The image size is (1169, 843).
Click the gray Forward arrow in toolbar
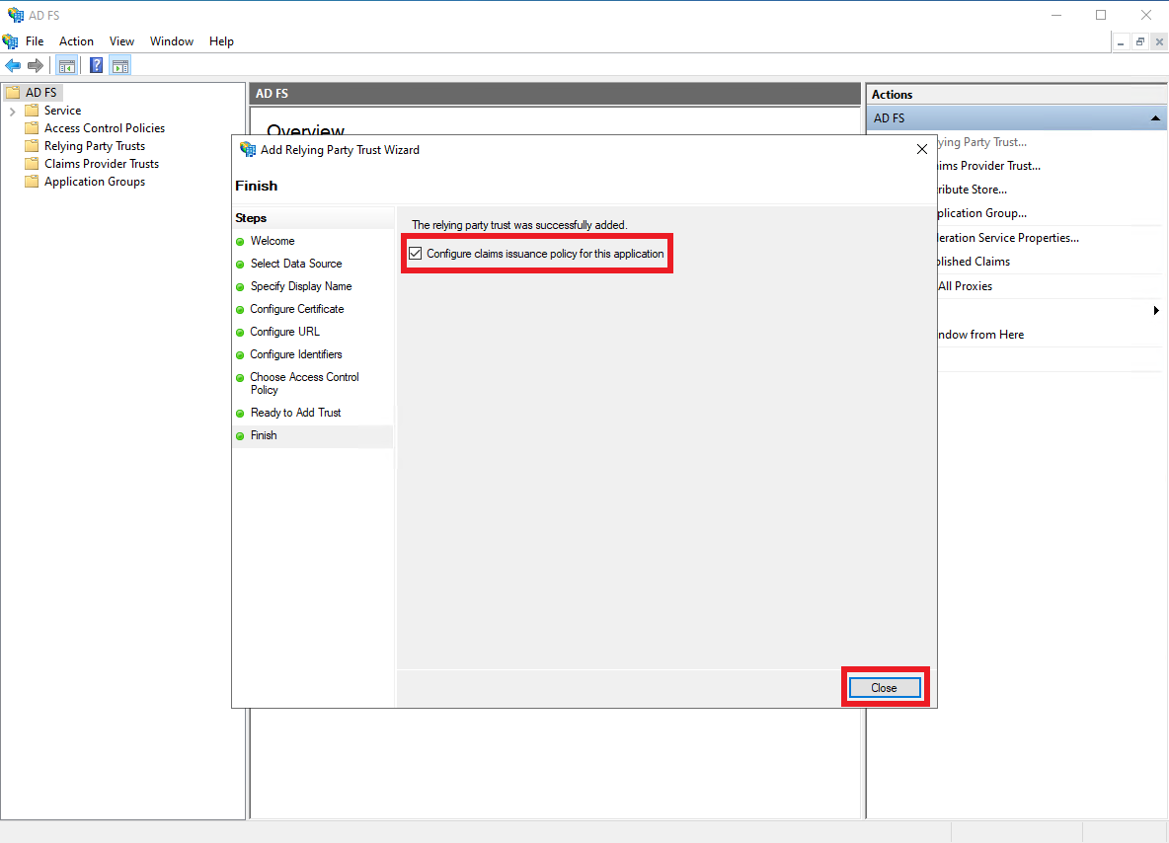point(36,66)
